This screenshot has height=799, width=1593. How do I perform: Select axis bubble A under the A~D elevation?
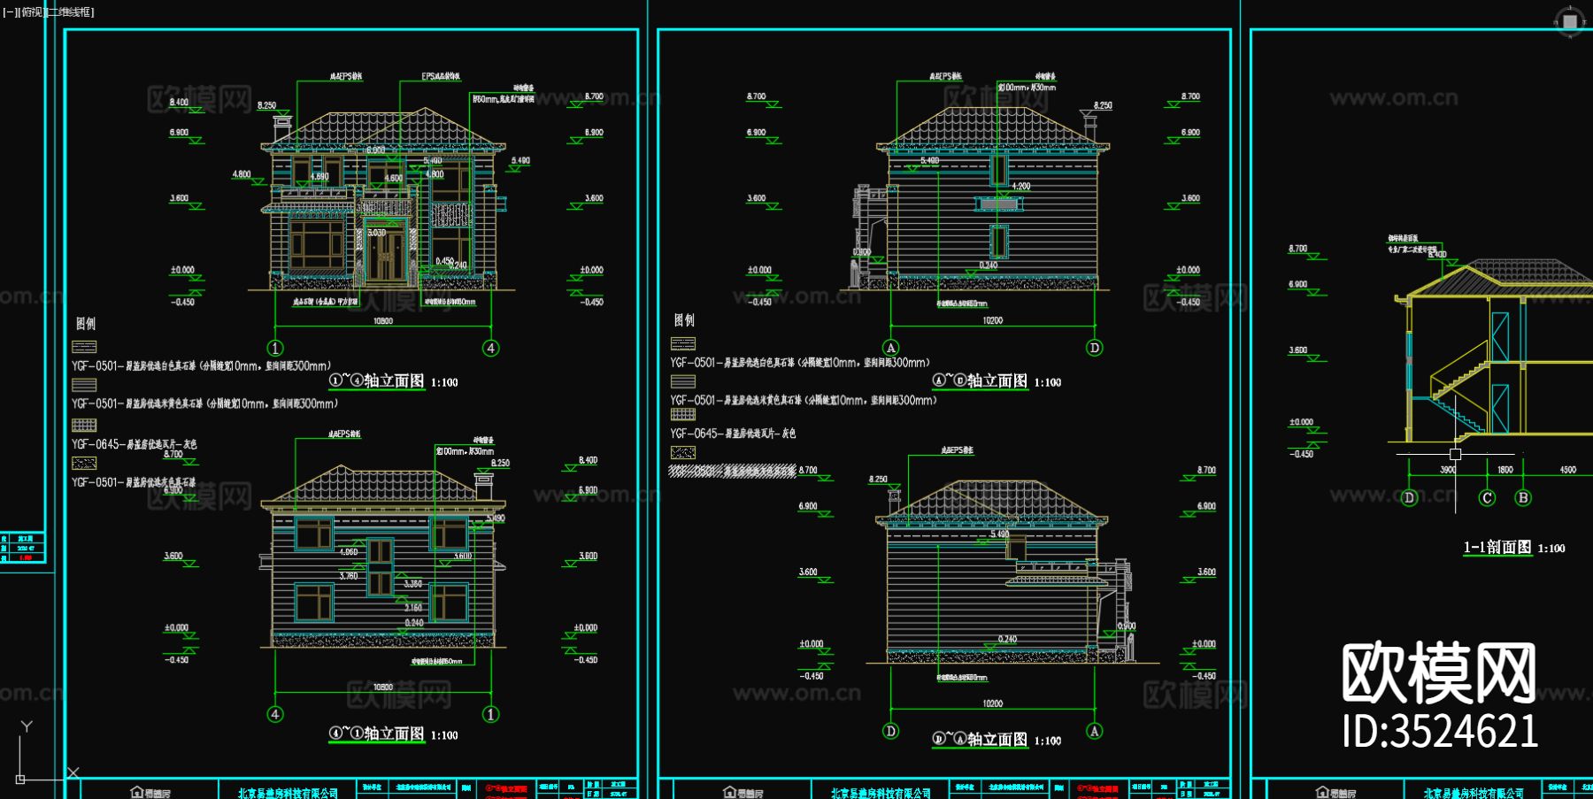point(892,350)
